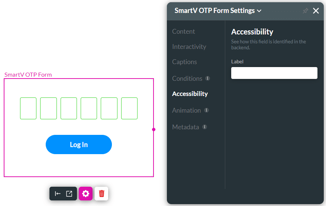Viewport: 326px width, 206px height.
Task: Open the Animation tab
Action: coord(186,110)
